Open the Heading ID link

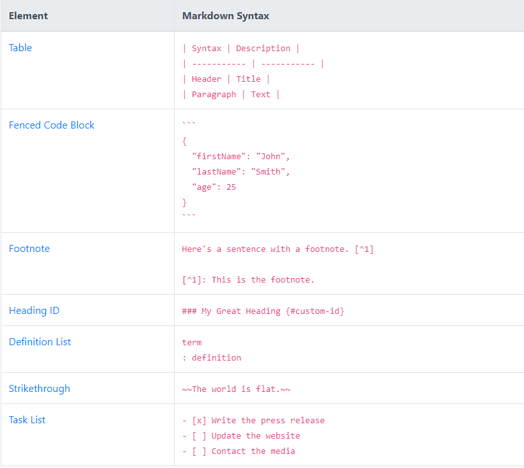(x=34, y=311)
